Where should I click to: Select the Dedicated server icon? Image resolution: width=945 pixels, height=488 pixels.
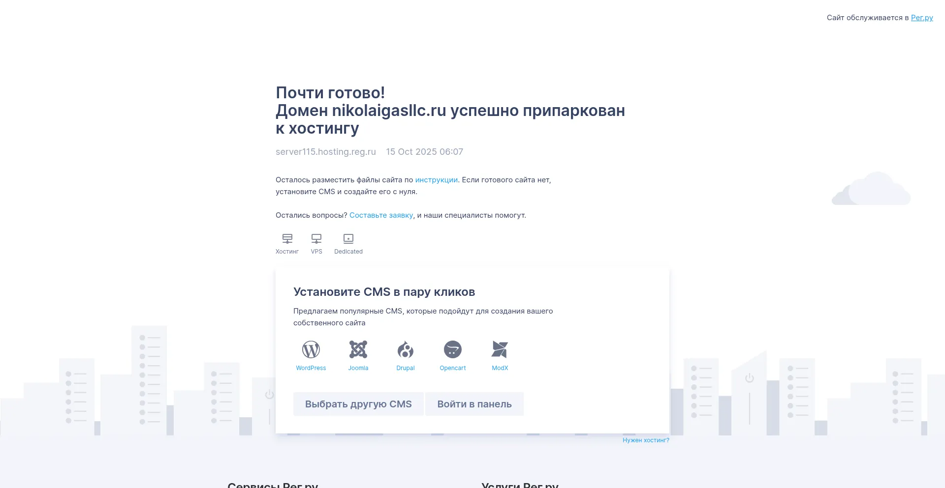coord(348,239)
